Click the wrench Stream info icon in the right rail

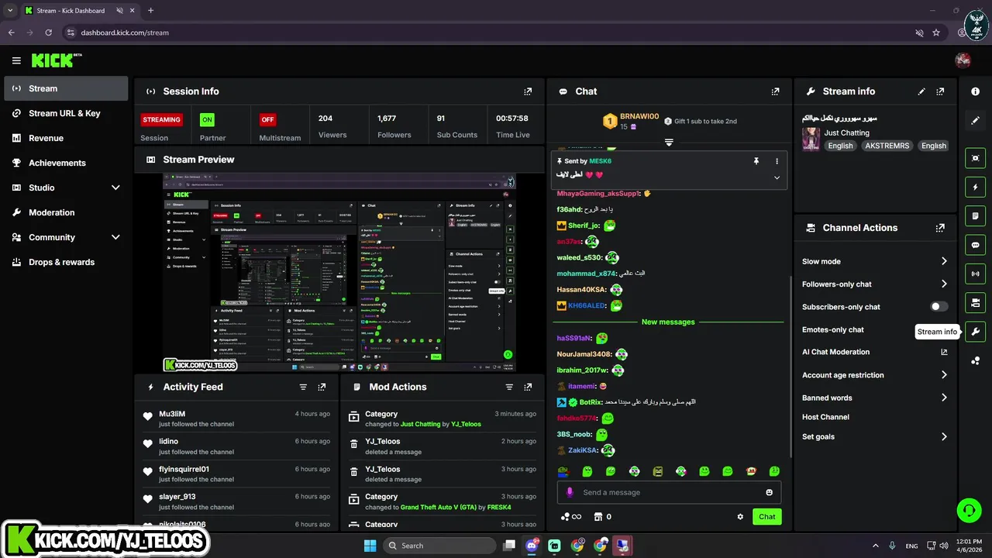(975, 332)
